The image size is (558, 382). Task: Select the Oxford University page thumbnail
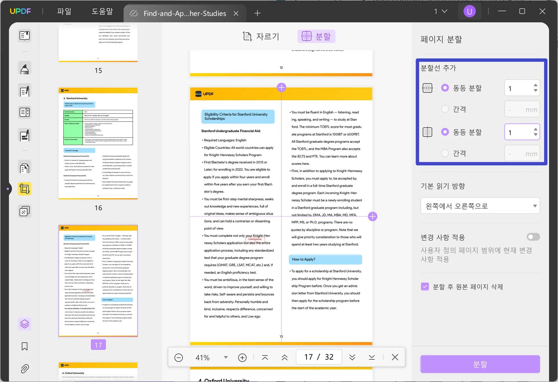click(98, 372)
